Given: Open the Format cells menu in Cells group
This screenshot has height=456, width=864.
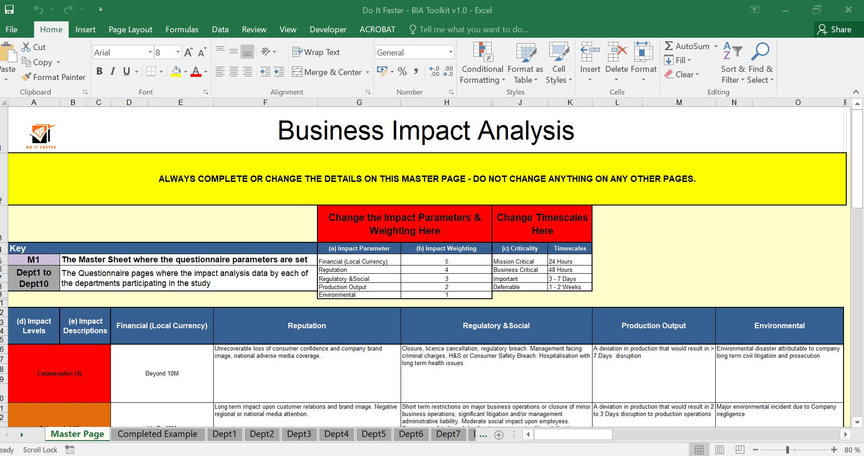Looking at the screenshot, I should (643, 62).
